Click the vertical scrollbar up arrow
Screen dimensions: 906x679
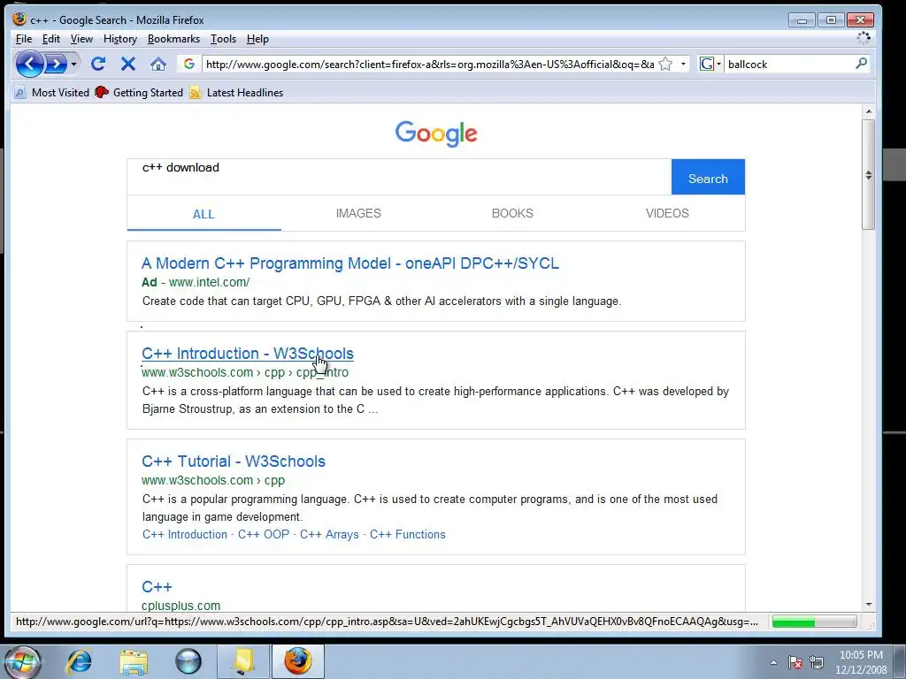(869, 111)
